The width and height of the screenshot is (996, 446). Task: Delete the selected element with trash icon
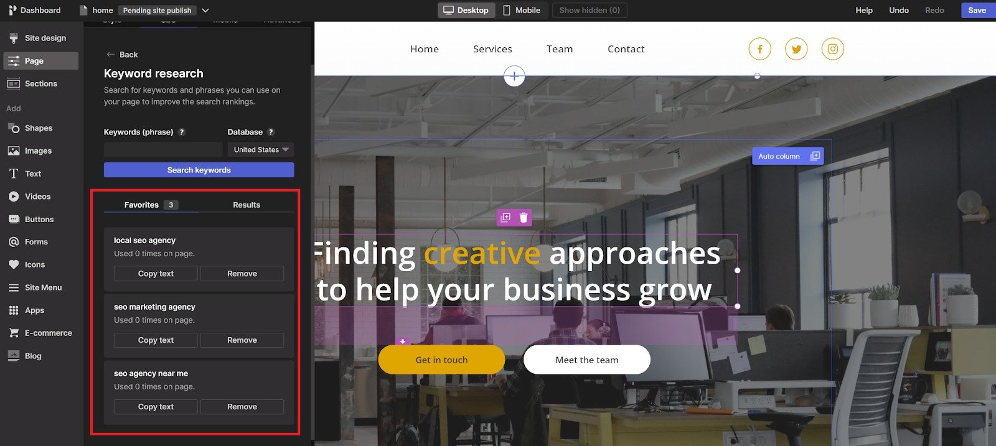point(524,218)
